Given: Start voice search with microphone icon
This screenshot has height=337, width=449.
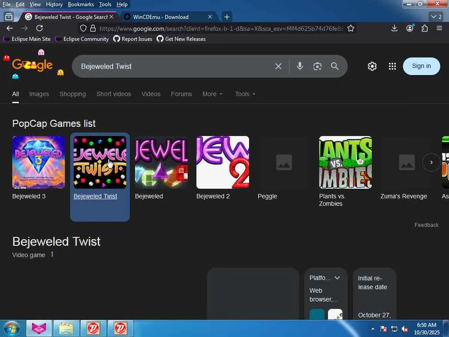Looking at the screenshot, I should pyautogui.click(x=300, y=67).
